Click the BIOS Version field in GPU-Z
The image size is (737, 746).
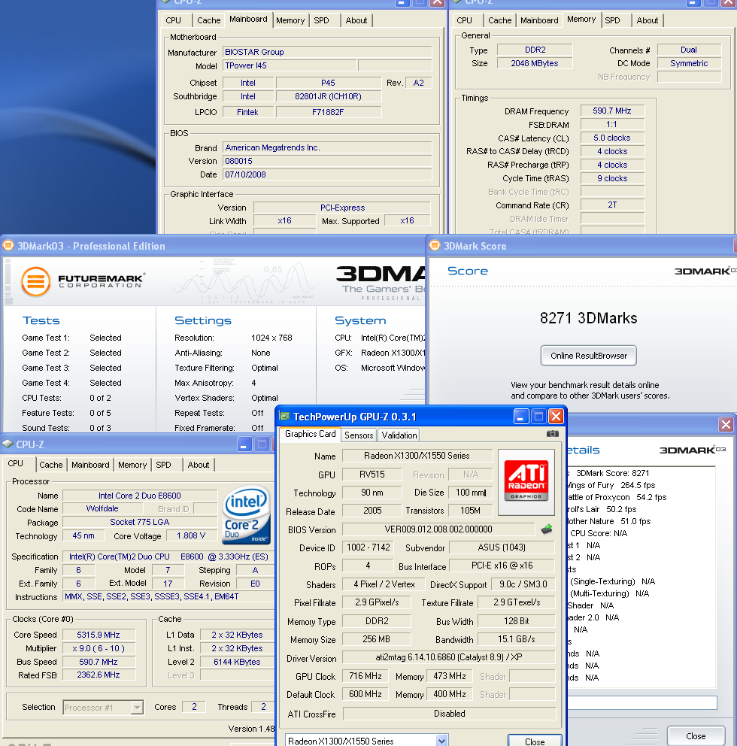(x=438, y=529)
